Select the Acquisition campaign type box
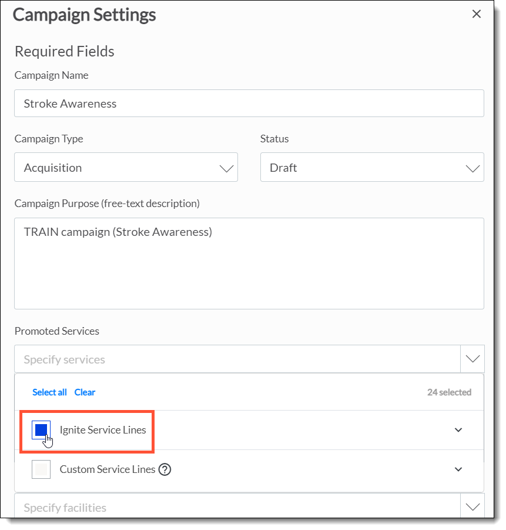The height and width of the screenshot is (530, 506). (x=118, y=168)
